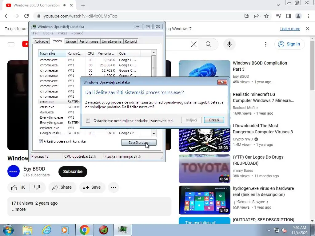Click the YouTube page vertical scrollbar thumb

(313, 65)
